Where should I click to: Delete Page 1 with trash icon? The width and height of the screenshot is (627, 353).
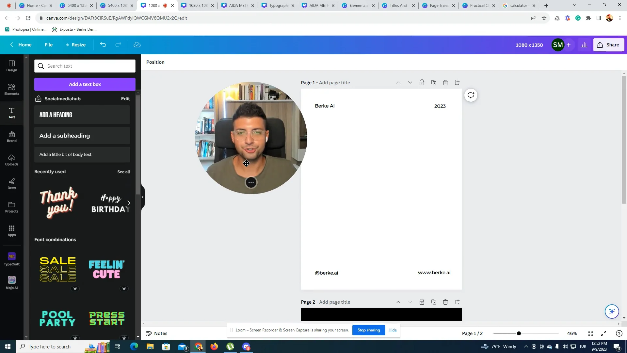coord(445,83)
